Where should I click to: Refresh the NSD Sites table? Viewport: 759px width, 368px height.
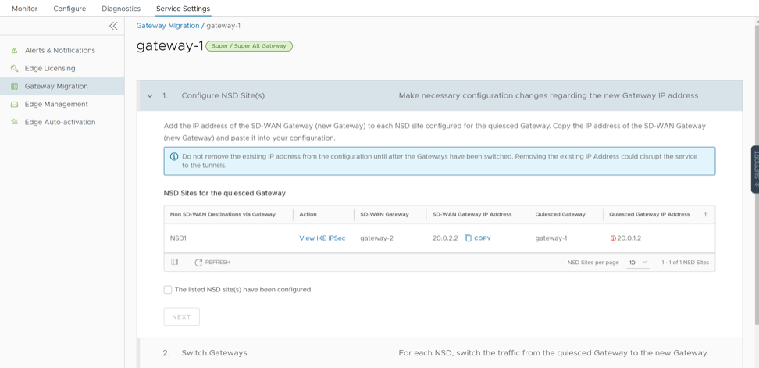click(x=212, y=263)
